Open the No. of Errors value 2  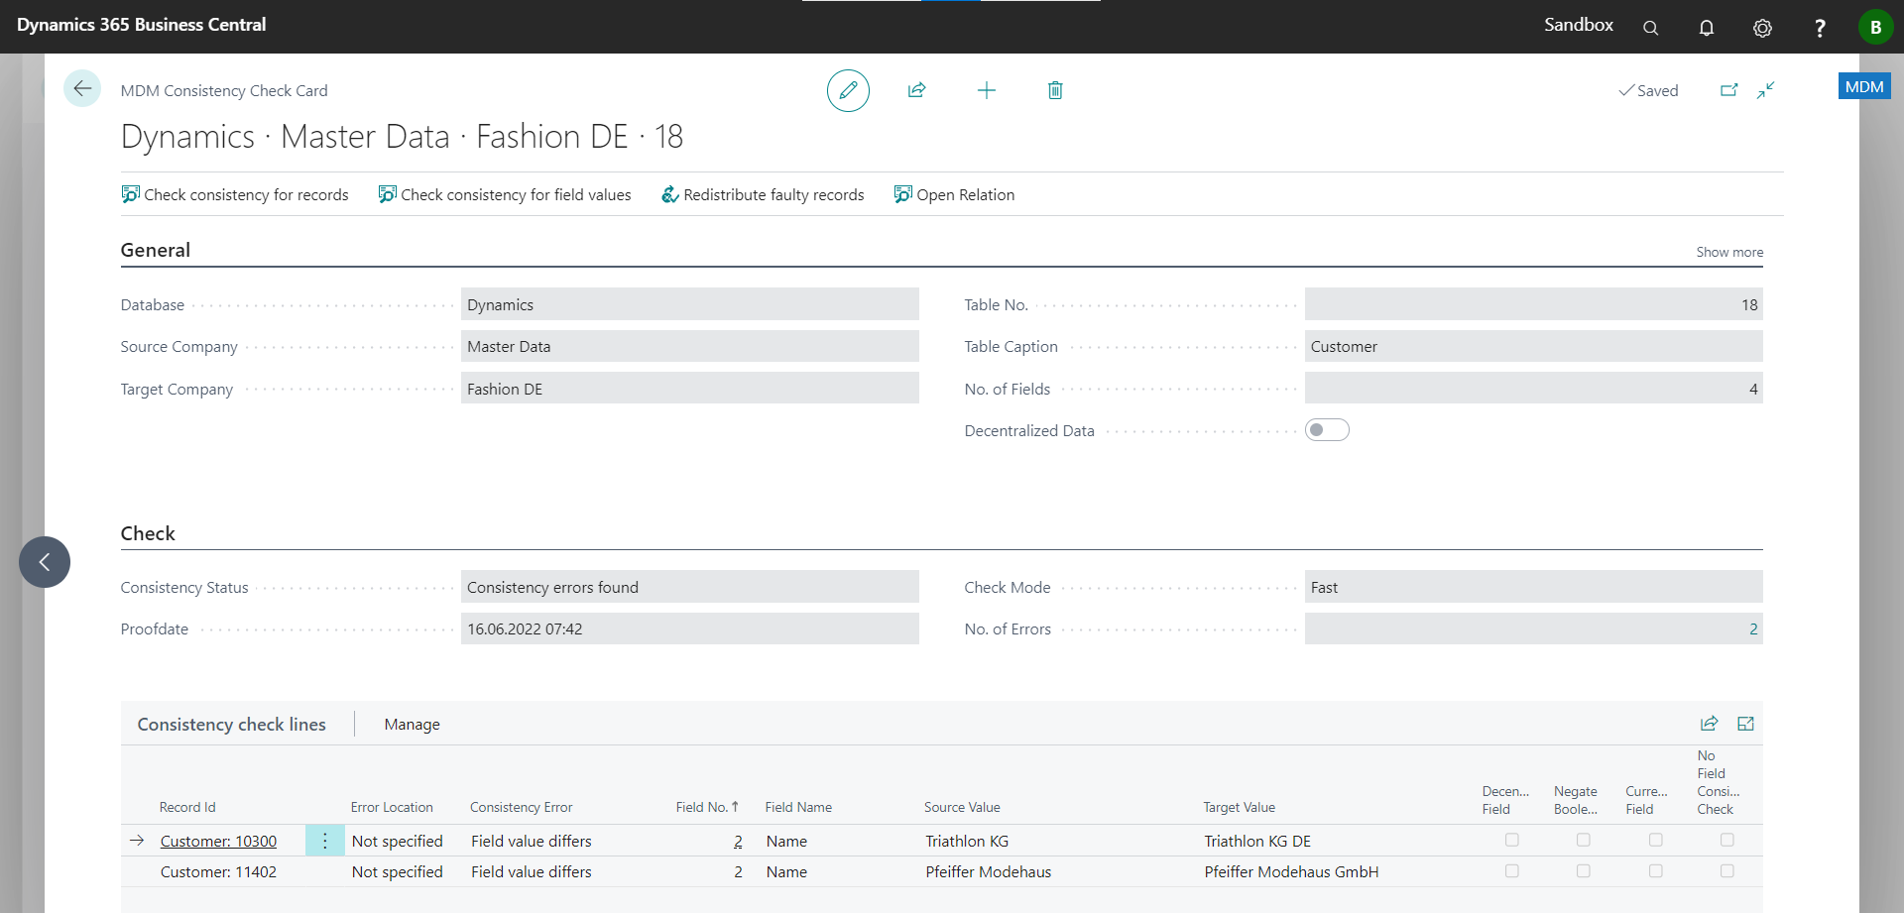[1753, 629]
